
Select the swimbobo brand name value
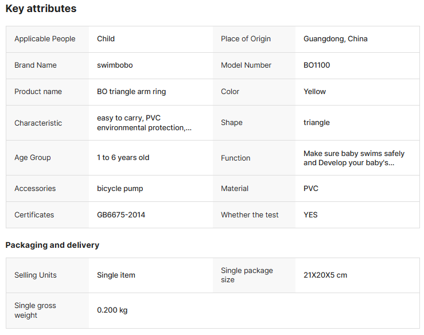[115, 65]
